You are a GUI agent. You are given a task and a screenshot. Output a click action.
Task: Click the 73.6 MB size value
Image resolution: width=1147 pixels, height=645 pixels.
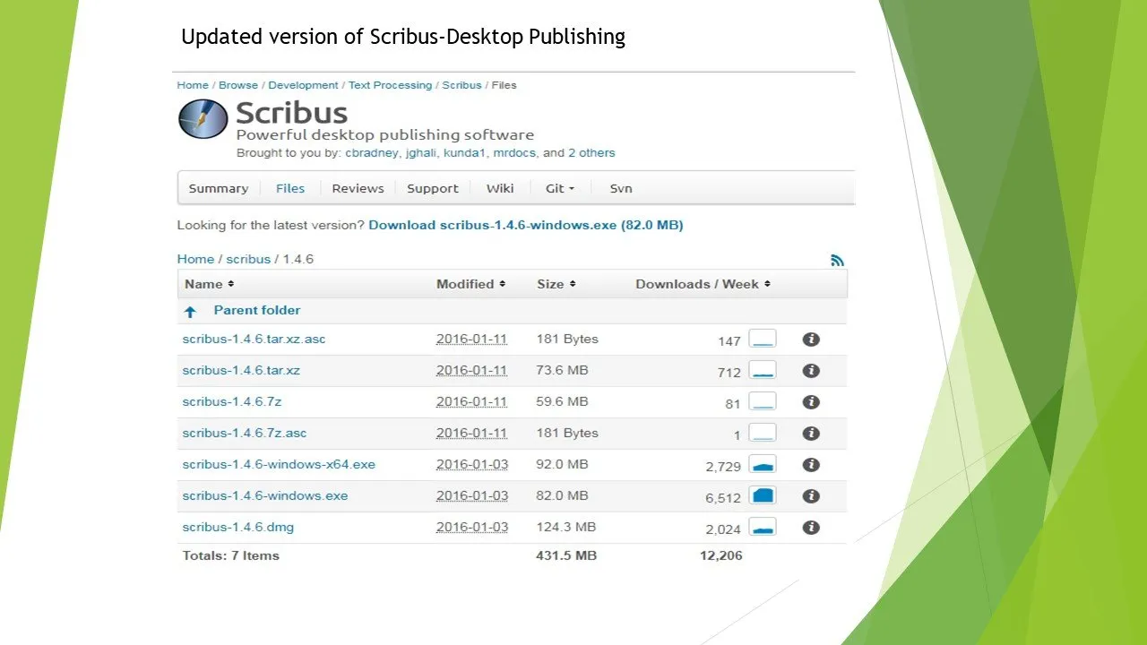(562, 370)
